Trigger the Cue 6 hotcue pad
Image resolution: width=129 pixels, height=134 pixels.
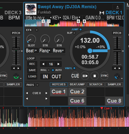coord(77,101)
